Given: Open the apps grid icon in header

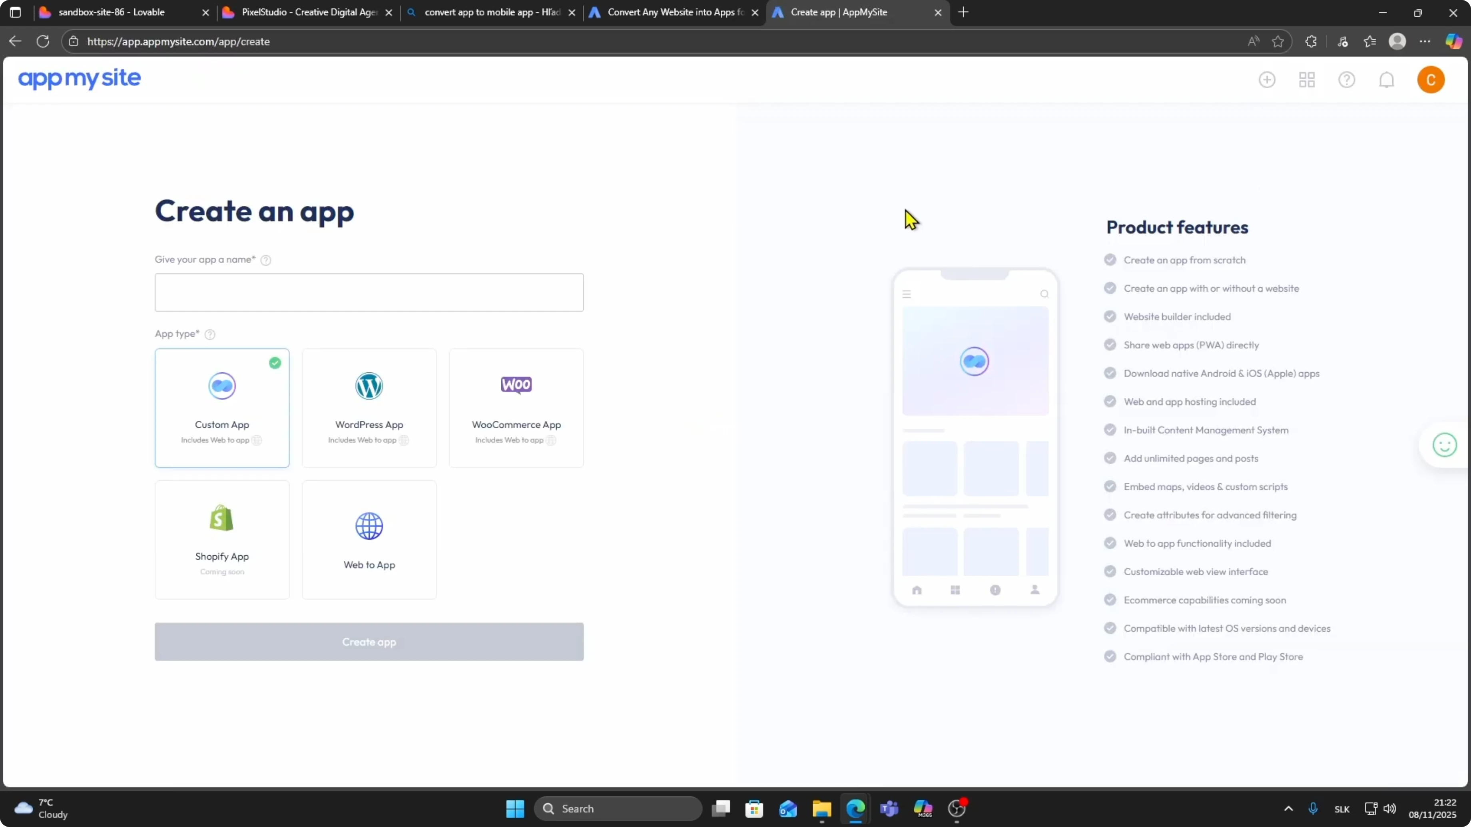Looking at the screenshot, I should click(x=1307, y=80).
